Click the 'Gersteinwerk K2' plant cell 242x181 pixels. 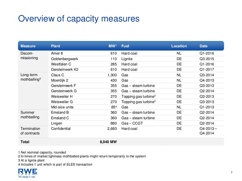(64, 70)
